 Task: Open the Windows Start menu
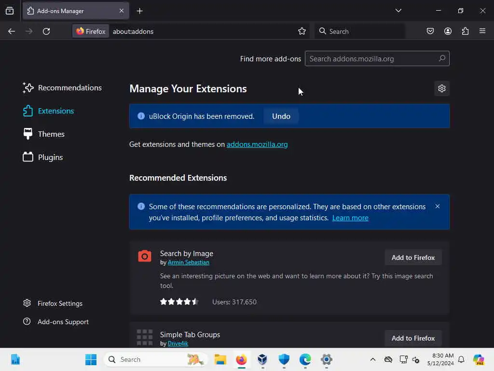point(91,359)
